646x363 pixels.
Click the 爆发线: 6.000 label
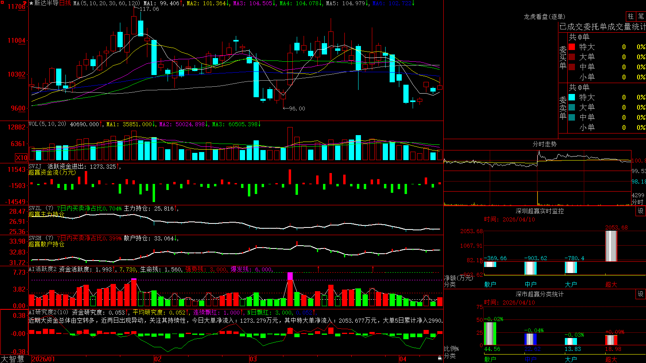251,269
